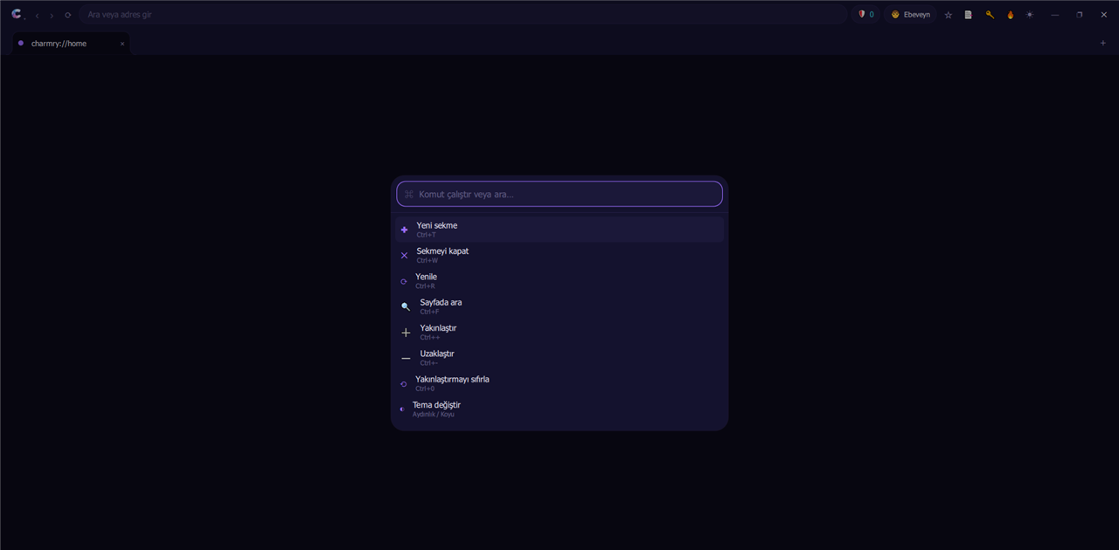Go back with the back arrow
1119x550 pixels.
pyautogui.click(x=37, y=15)
